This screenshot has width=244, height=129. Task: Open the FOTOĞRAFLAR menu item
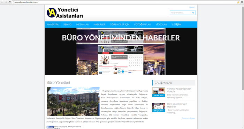143,24
